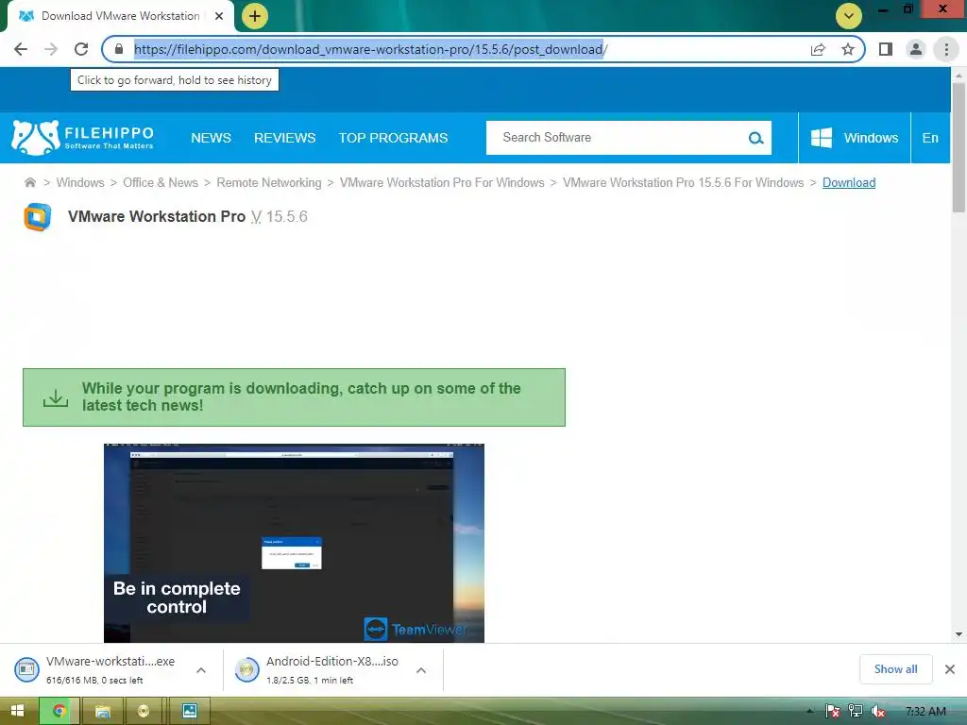Click the VMware Workstation Pro title

pos(157,216)
